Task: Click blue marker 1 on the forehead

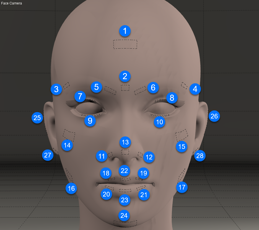Action: (125, 31)
